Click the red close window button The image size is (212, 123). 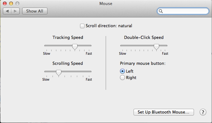click(5, 3)
